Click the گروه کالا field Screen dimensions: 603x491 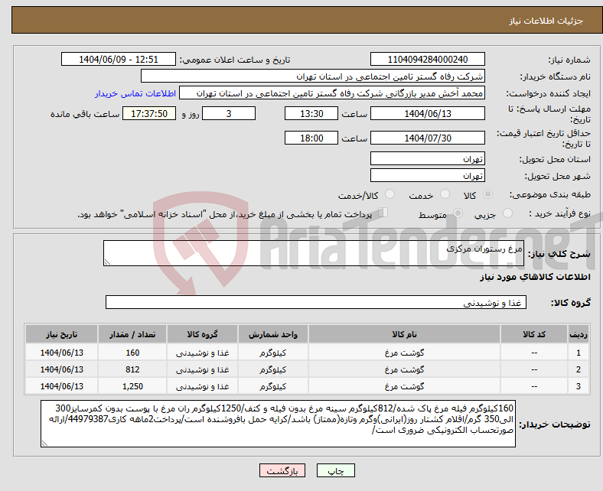coord(316,302)
